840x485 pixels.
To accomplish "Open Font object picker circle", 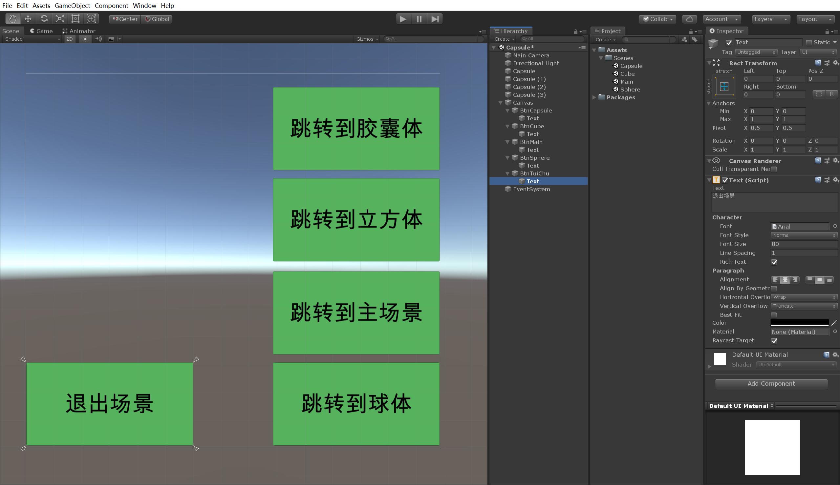I will pyautogui.click(x=835, y=226).
